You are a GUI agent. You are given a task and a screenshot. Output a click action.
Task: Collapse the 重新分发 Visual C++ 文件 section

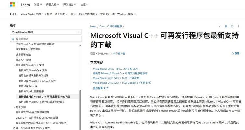pyautogui.click(x=14, y=65)
